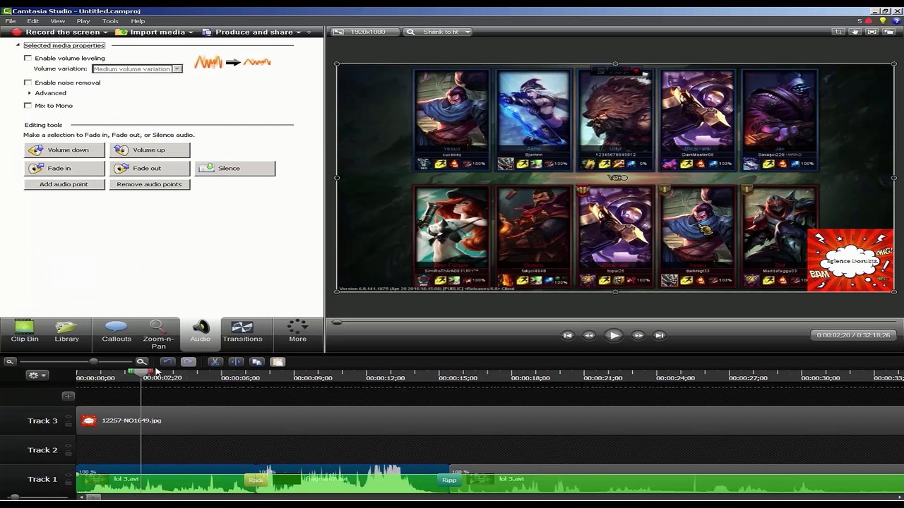This screenshot has width=904, height=508.
Task: Click the timeline zoom in magnifier
Action: pyautogui.click(x=142, y=362)
